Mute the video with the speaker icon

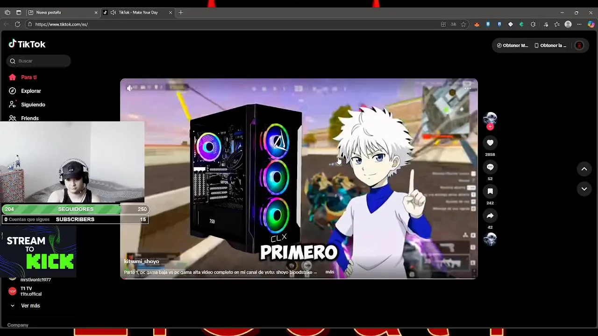[130, 88]
